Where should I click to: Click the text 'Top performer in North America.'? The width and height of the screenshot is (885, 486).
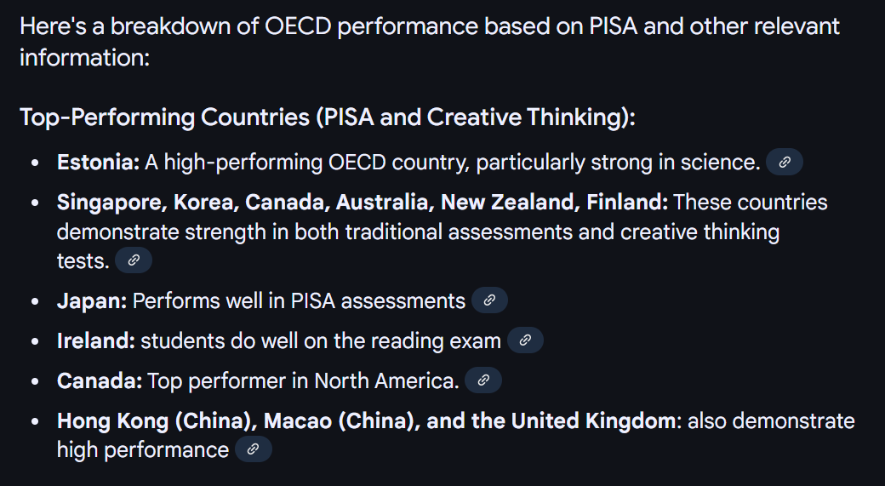(303, 381)
